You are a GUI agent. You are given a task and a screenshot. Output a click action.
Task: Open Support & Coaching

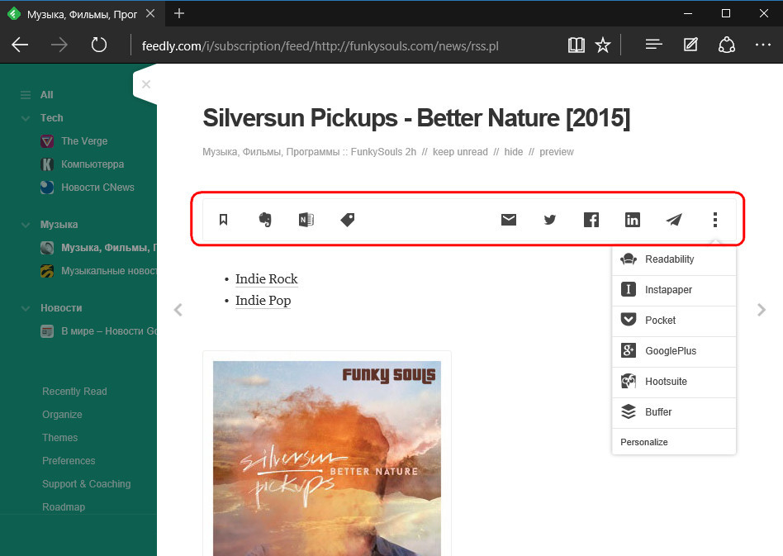(x=87, y=483)
